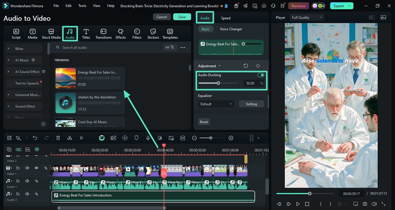Open the Filters tab
Screen dimensions: 395x210
137,34
